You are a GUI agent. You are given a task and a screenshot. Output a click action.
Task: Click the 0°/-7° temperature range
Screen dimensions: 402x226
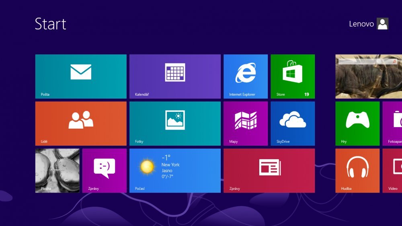[167, 177]
